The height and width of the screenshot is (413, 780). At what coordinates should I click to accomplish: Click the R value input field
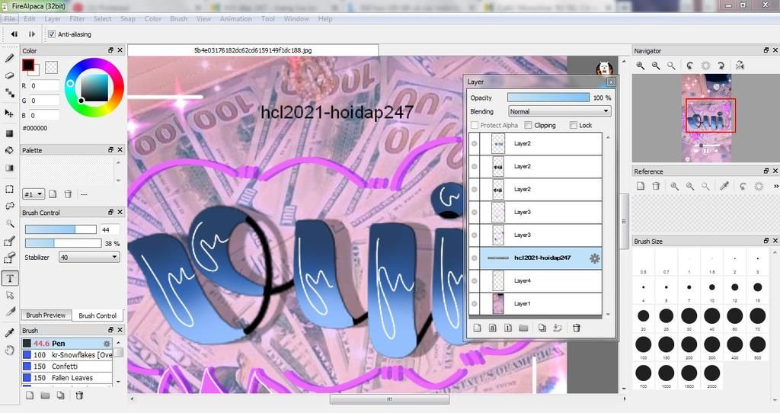[44, 85]
